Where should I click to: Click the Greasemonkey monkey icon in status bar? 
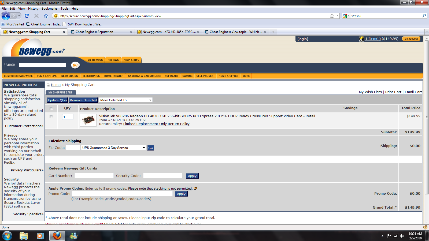point(425,227)
